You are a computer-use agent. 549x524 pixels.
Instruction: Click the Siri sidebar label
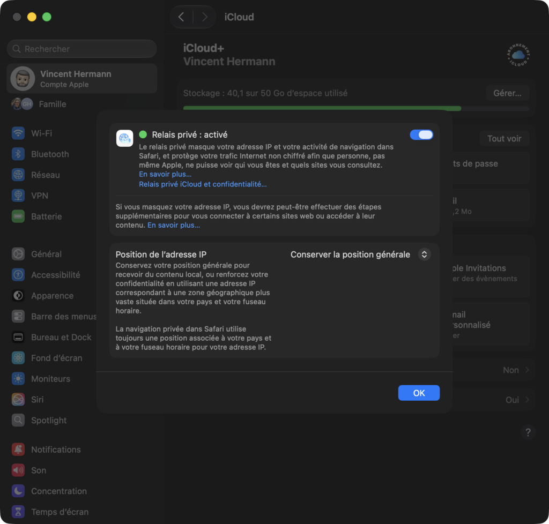pyautogui.click(x=38, y=400)
